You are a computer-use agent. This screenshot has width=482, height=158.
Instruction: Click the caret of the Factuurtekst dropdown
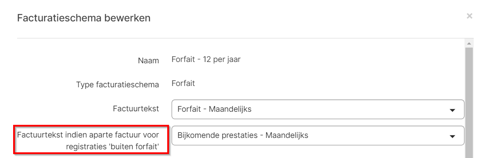[x=452, y=110]
